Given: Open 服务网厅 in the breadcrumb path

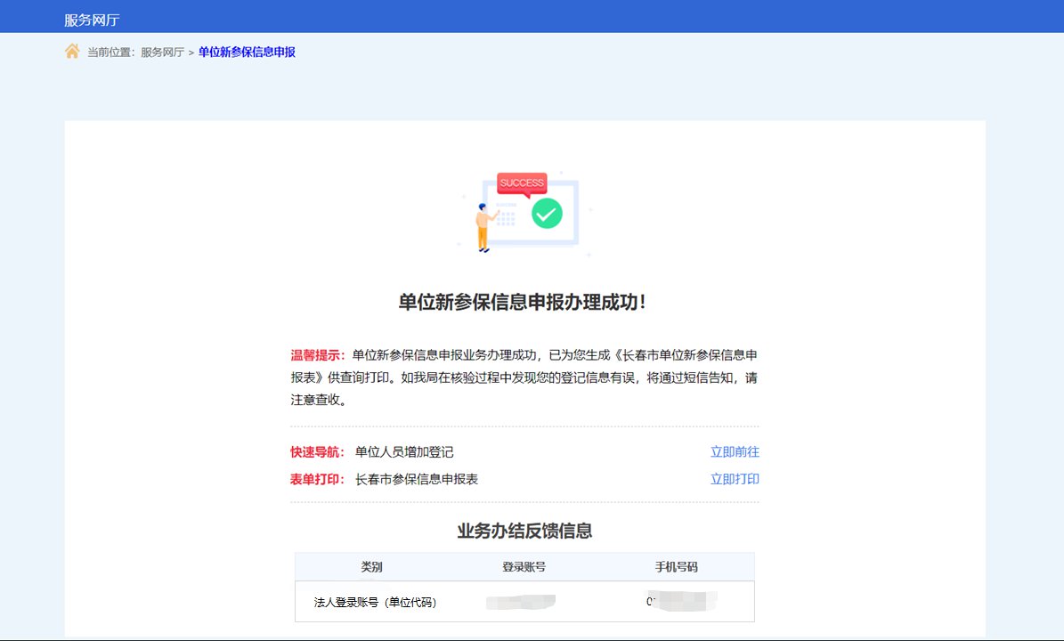Looking at the screenshot, I should pyautogui.click(x=162, y=53).
